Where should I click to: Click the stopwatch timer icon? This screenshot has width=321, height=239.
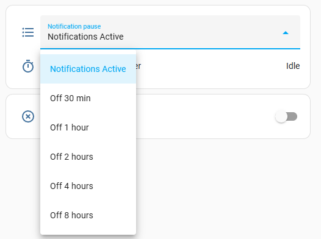(28, 66)
